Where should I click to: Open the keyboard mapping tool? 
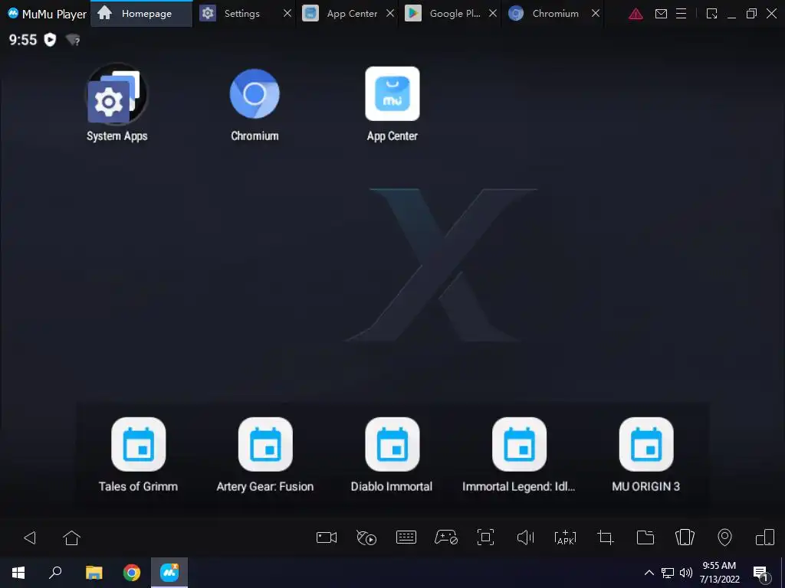click(x=406, y=537)
